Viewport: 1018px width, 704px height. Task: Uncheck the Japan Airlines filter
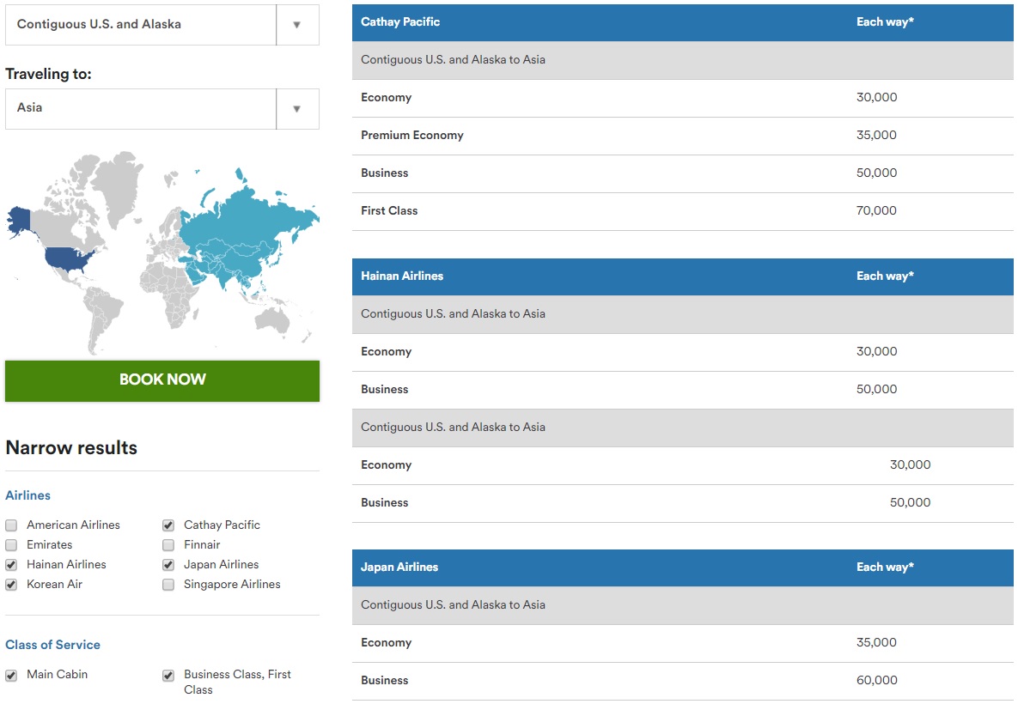[x=168, y=565]
